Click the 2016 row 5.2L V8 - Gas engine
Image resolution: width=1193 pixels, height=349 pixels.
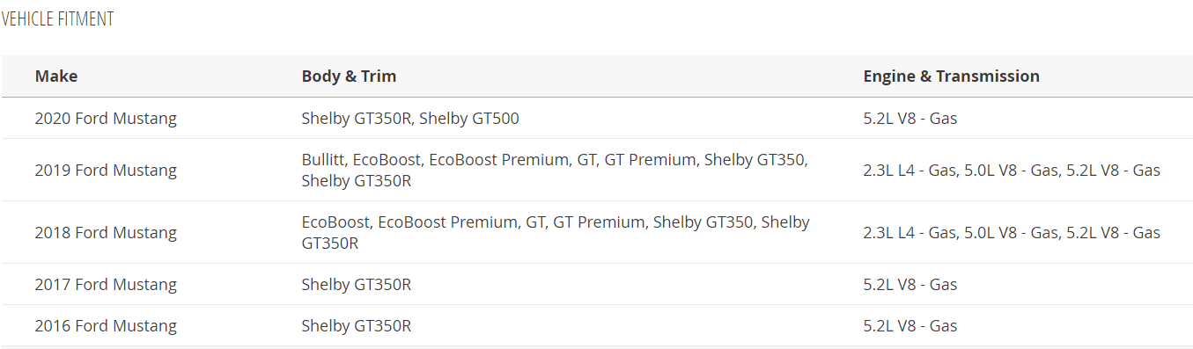tap(910, 325)
